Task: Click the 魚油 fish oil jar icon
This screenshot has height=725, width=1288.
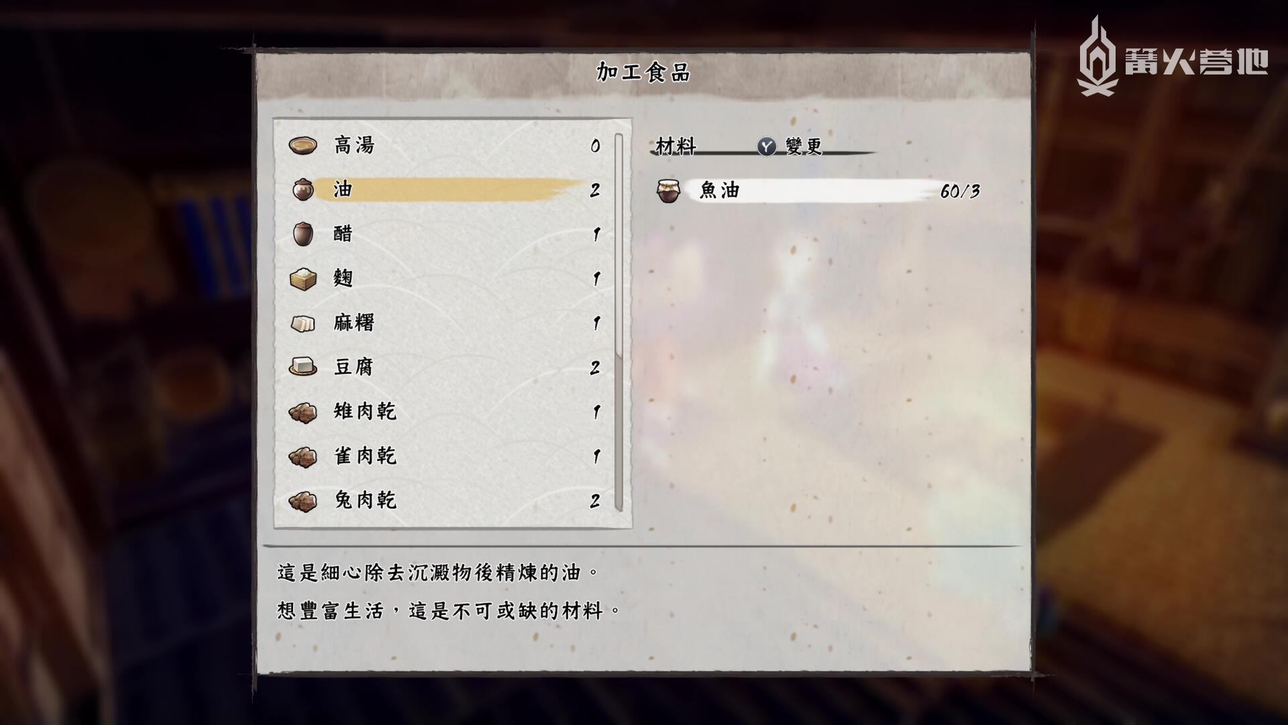Action: (668, 191)
